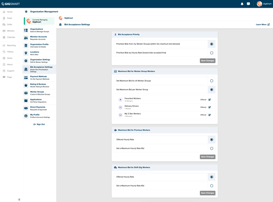Sign out of the account

tap(39, 124)
